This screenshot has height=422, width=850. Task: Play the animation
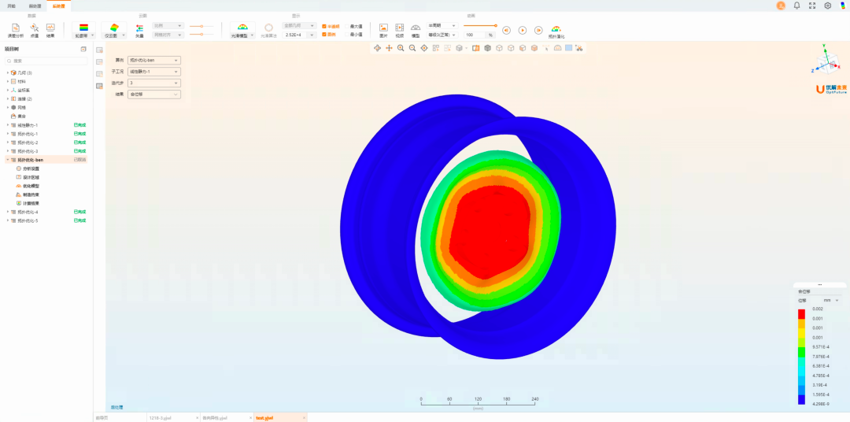pyautogui.click(x=523, y=31)
